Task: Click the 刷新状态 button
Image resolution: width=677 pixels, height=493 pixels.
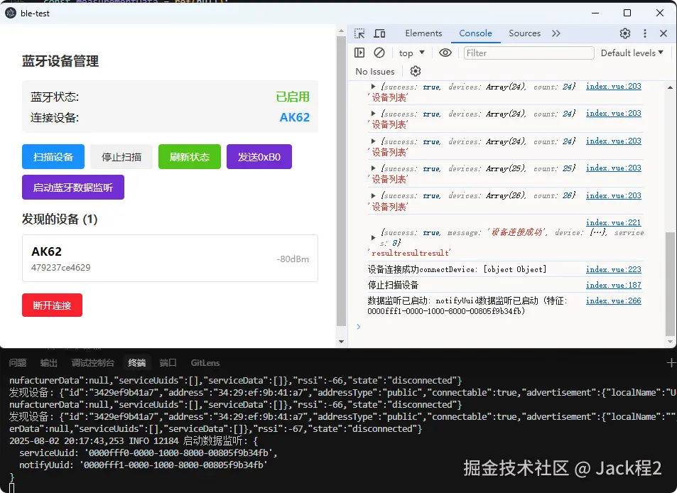Action: coord(190,157)
